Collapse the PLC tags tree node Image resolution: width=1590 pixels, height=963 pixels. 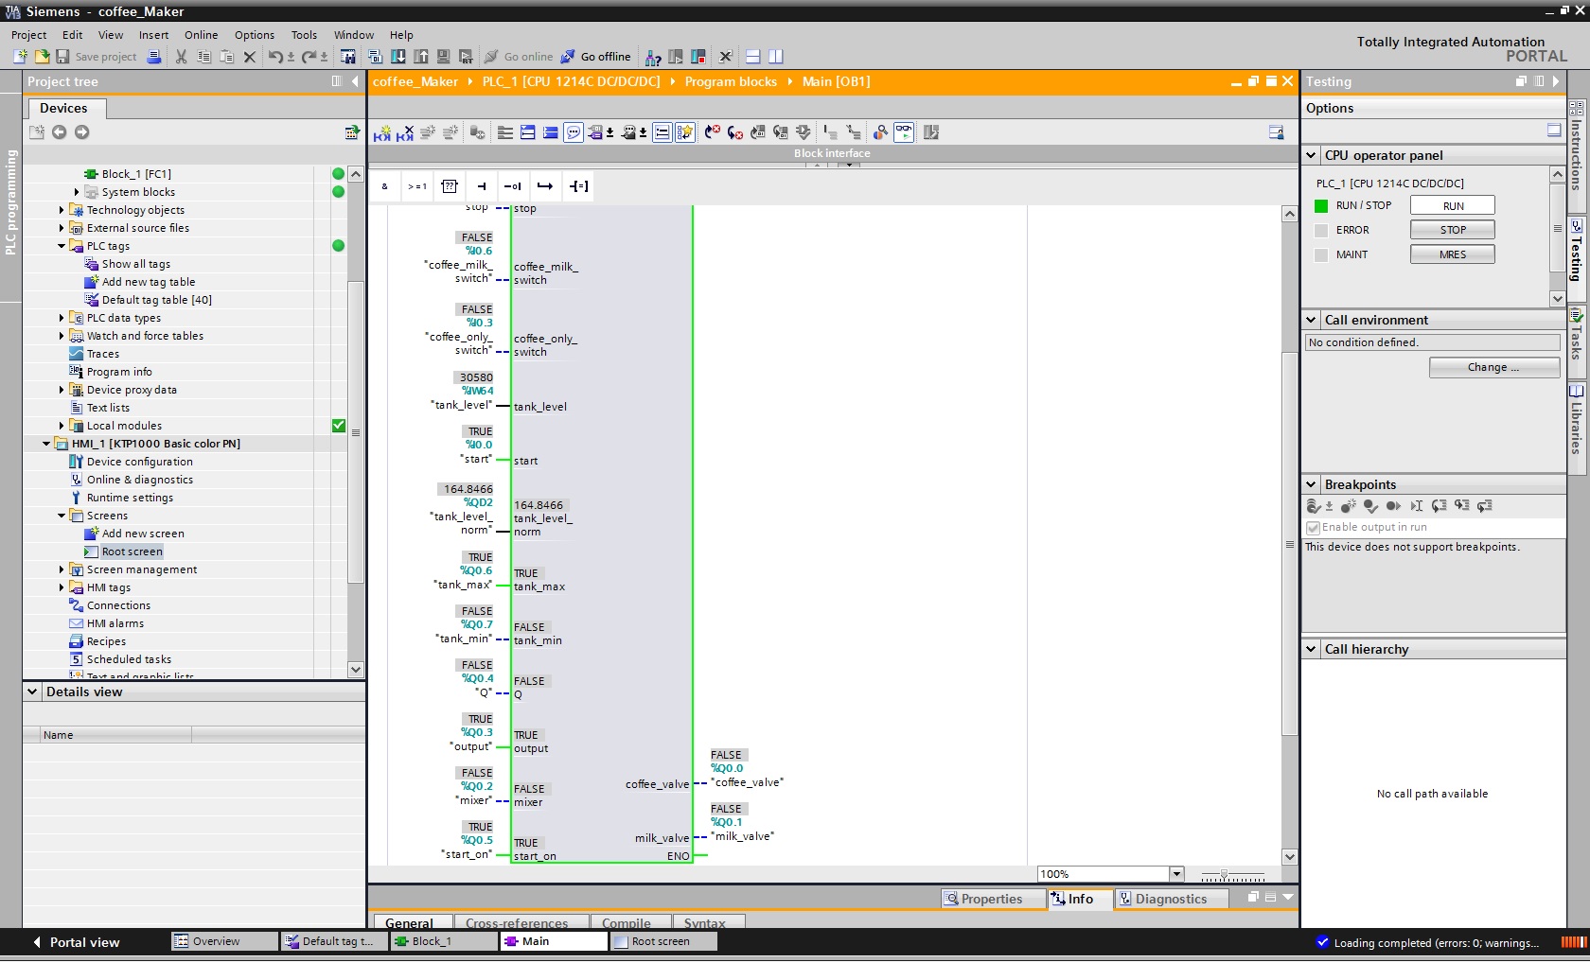click(62, 246)
